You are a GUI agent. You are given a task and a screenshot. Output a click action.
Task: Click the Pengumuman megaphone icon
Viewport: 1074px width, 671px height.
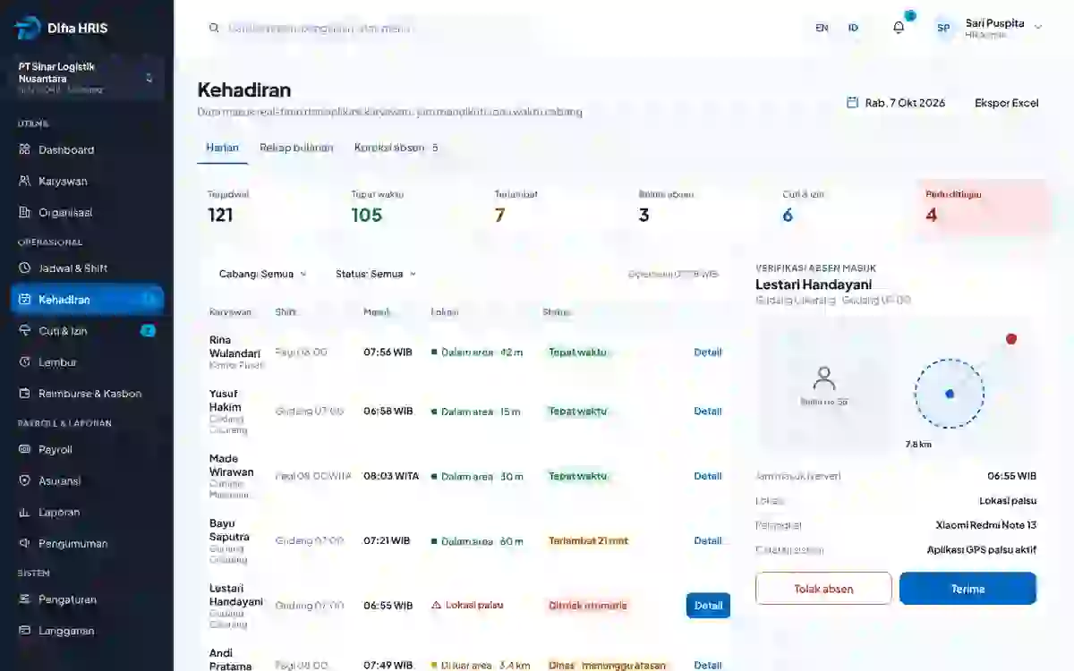(25, 543)
